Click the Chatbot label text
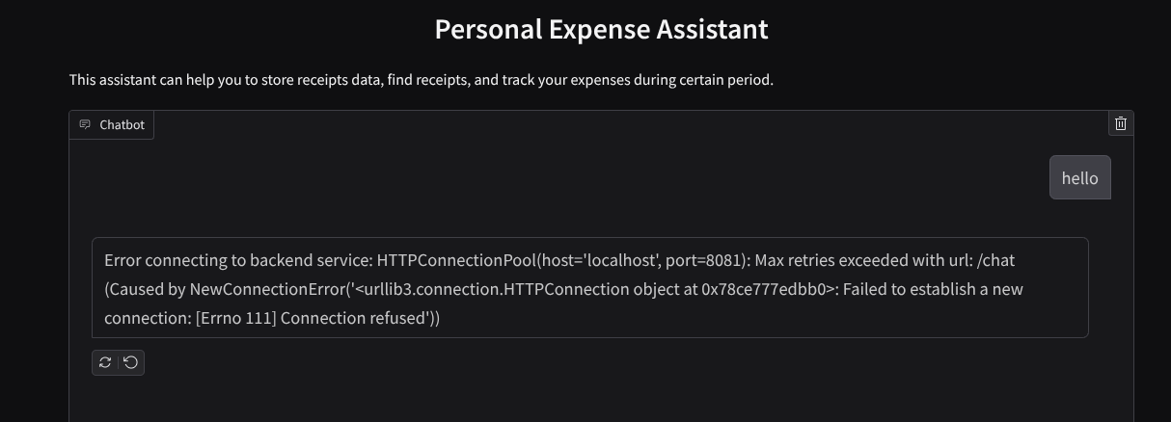Image resolution: width=1171 pixels, height=422 pixels. pos(122,124)
